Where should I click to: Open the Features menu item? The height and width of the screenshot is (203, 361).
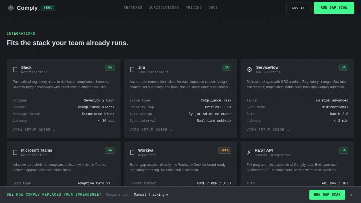(x=133, y=8)
